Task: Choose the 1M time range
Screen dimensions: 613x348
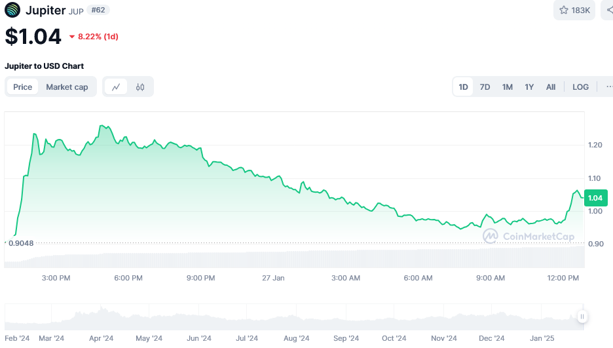Action: coord(508,87)
